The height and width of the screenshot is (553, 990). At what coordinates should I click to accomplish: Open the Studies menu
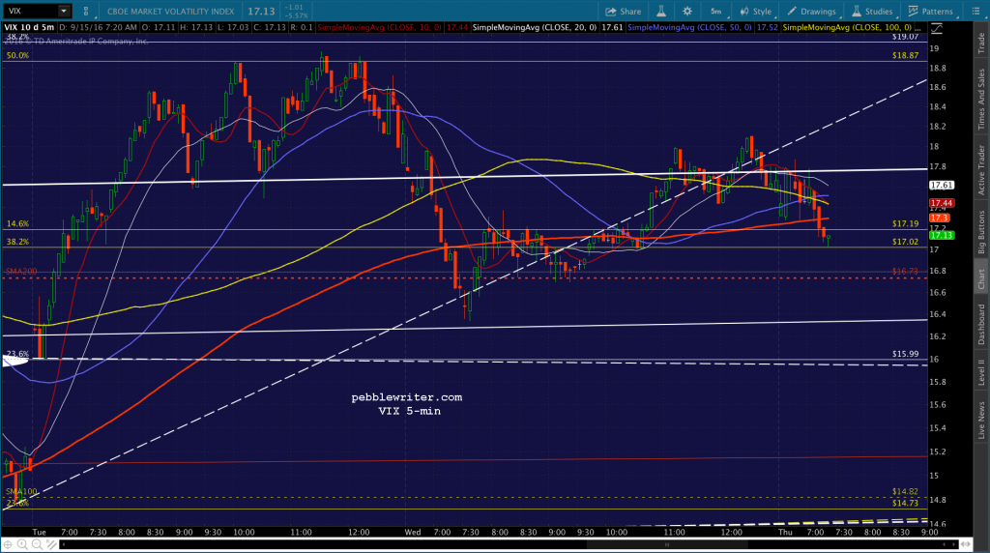(x=872, y=12)
